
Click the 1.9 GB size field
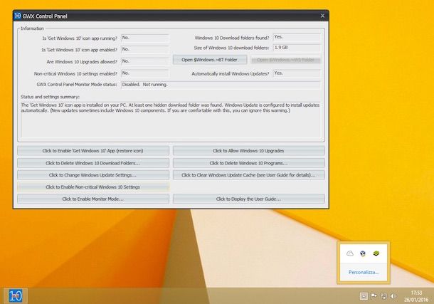(x=297, y=48)
